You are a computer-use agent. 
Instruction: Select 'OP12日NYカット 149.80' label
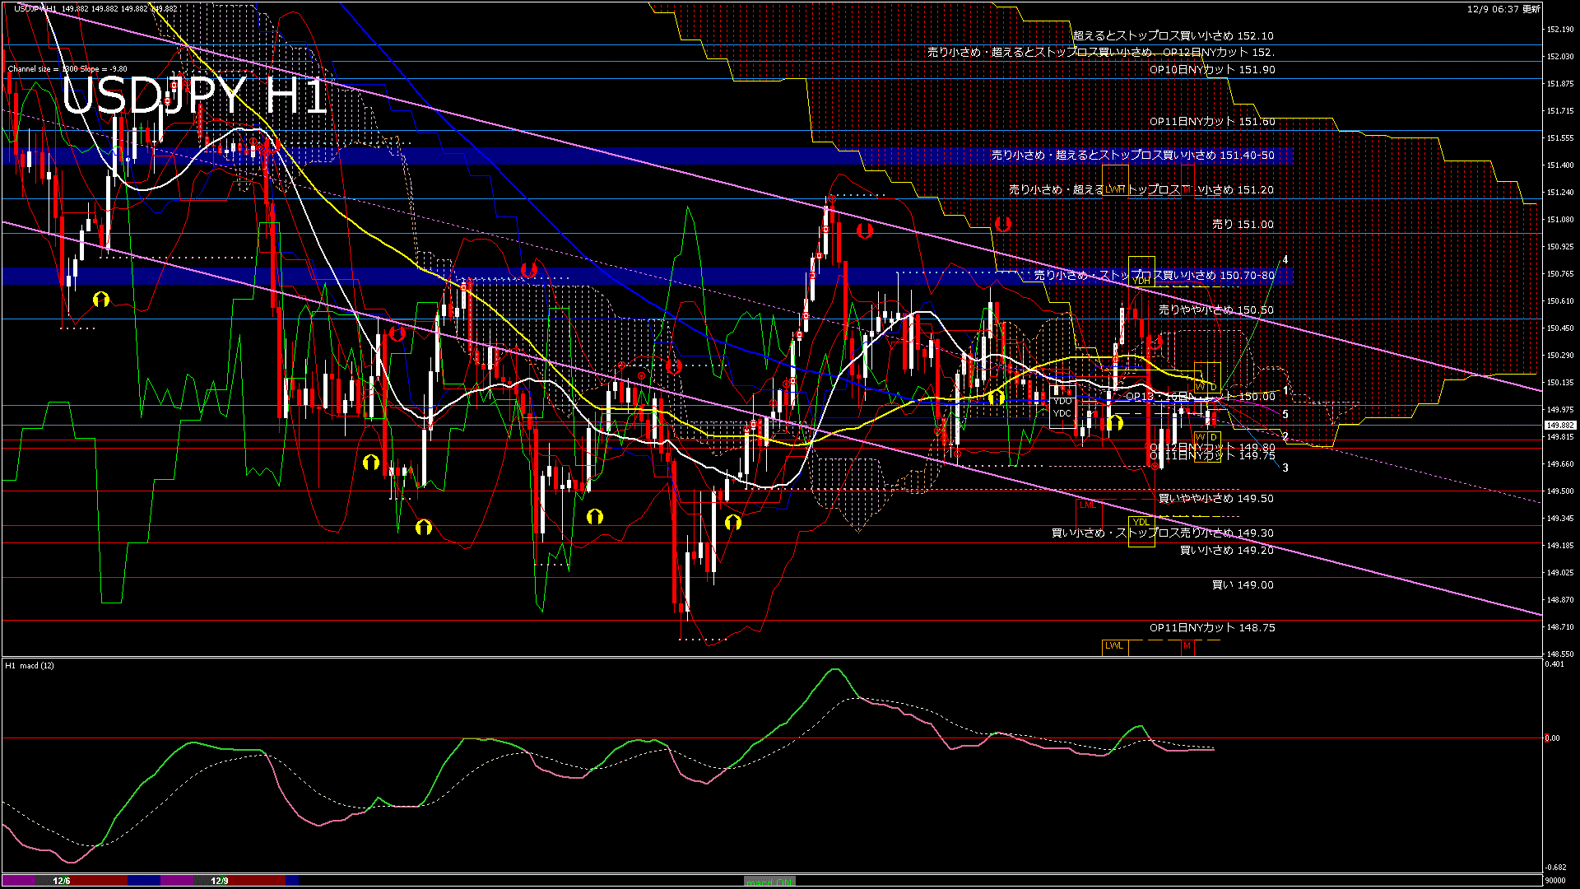1212,448
